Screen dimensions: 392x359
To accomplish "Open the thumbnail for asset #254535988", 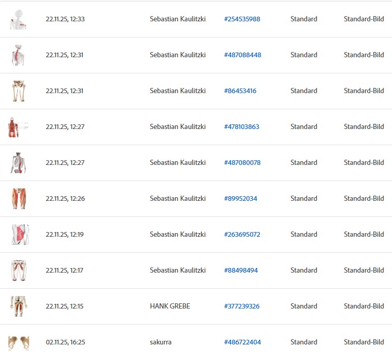I will [19, 19].
